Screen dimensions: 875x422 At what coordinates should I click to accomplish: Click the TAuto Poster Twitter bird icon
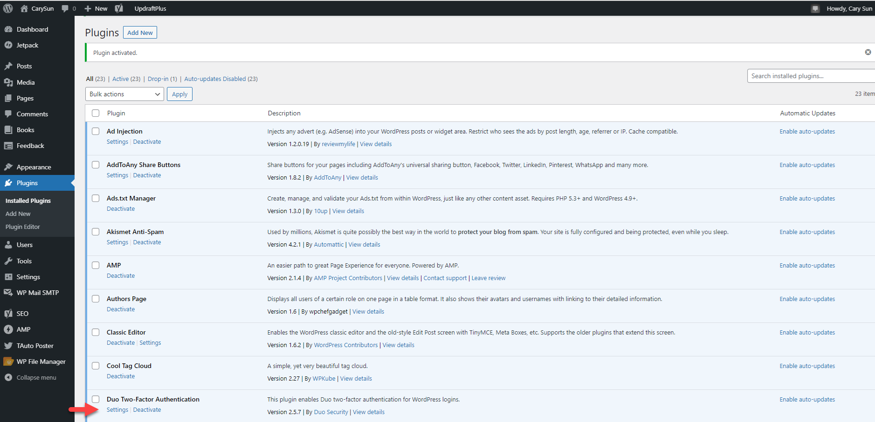coord(8,346)
